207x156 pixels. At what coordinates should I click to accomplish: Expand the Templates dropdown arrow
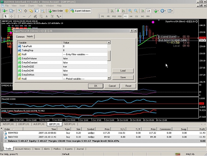(172, 11)
